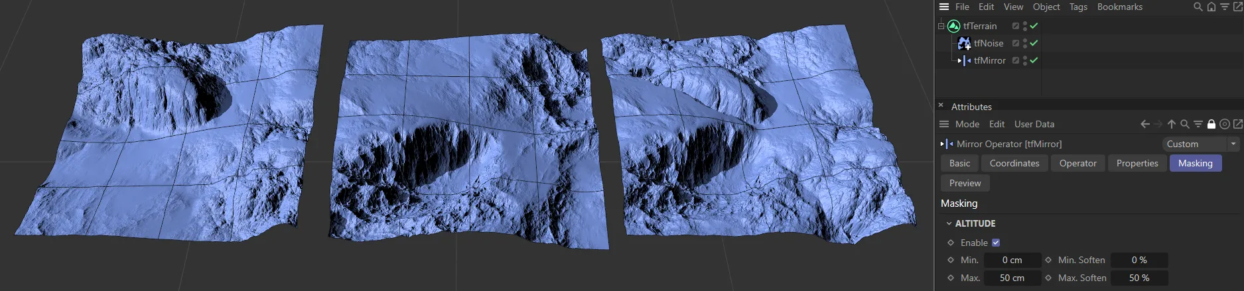
Task: Collapse the tfTerrain hierarchy tree
Action: pyautogui.click(x=941, y=26)
